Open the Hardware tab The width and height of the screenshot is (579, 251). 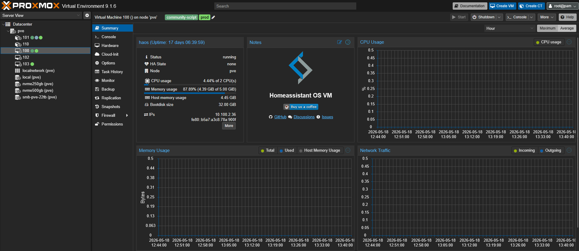coord(112,45)
